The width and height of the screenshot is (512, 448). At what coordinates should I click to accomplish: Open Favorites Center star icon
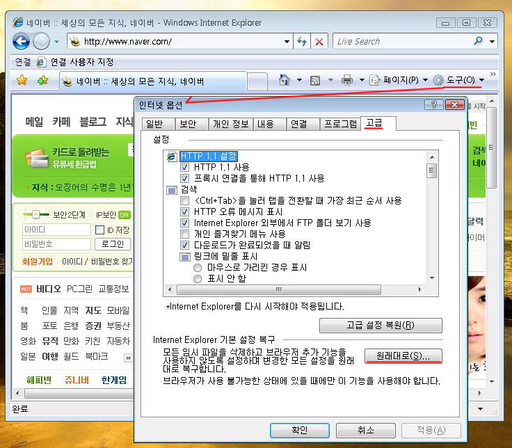tap(22, 80)
